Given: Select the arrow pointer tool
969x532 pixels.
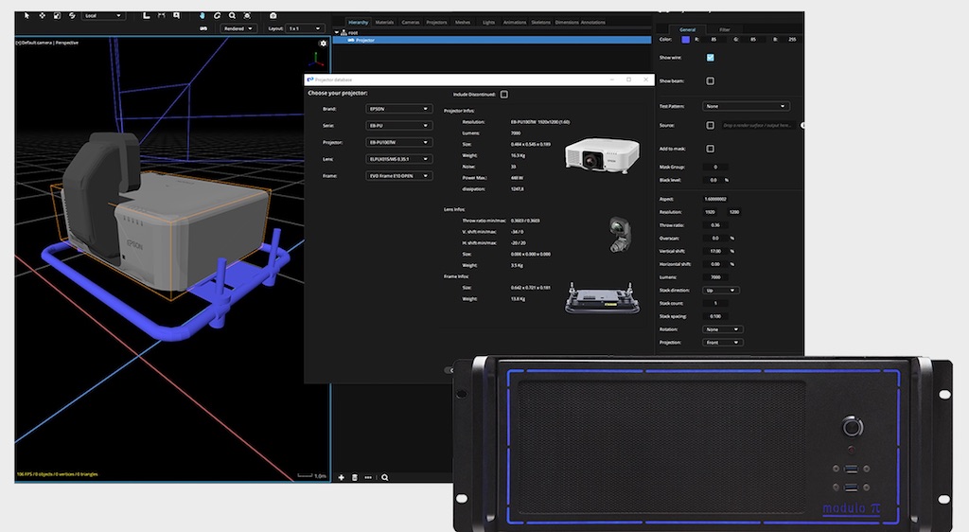Looking at the screenshot, I should (26, 15).
